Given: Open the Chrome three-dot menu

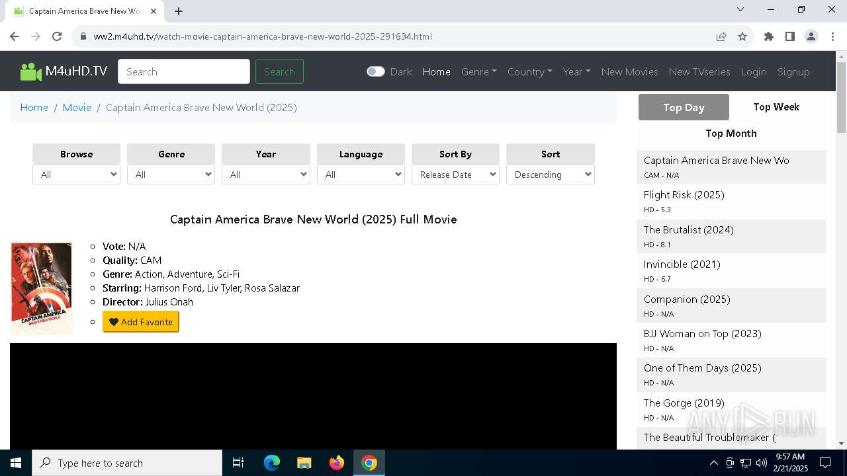Looking at the screenshot, I should (x=832, y=36).
